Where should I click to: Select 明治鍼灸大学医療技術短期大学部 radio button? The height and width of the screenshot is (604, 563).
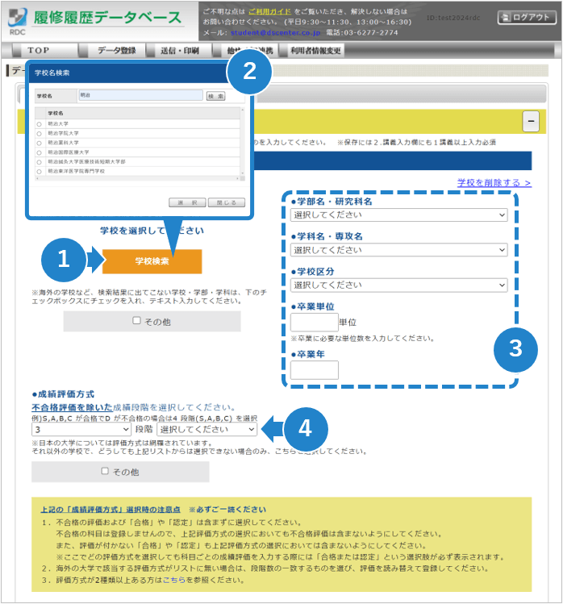pyautogui.click(x=39, y=162)
